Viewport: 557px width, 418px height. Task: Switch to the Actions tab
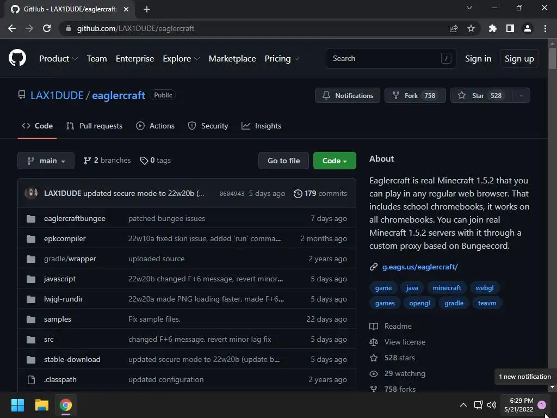[x=155, y=126]
